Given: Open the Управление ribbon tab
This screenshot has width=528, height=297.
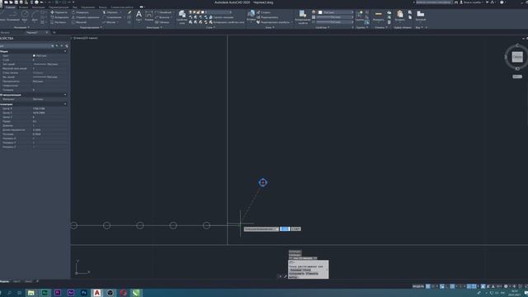Looking at the screenshot, I should click(88, 7).
